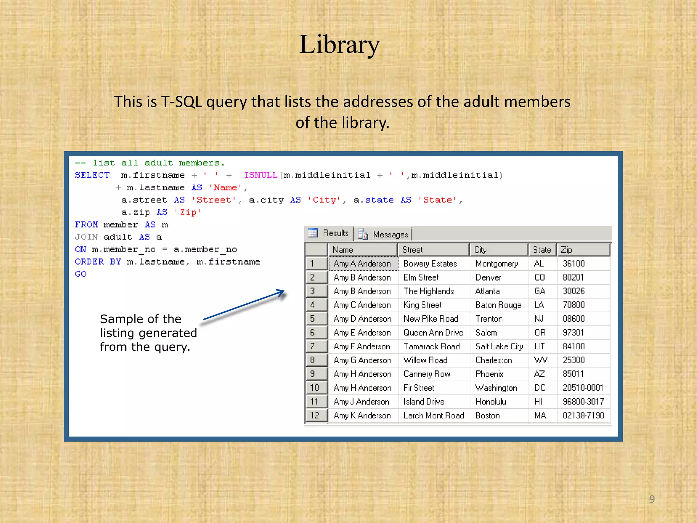Select the State column header
The height and width of the screenshot is (523, 697).
click(542, 250)
